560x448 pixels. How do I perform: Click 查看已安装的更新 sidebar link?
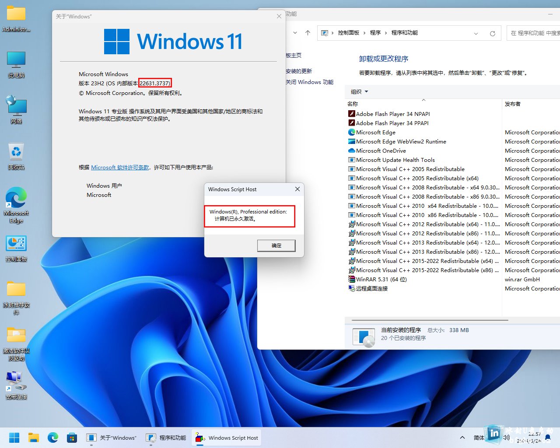coord(299,71)
